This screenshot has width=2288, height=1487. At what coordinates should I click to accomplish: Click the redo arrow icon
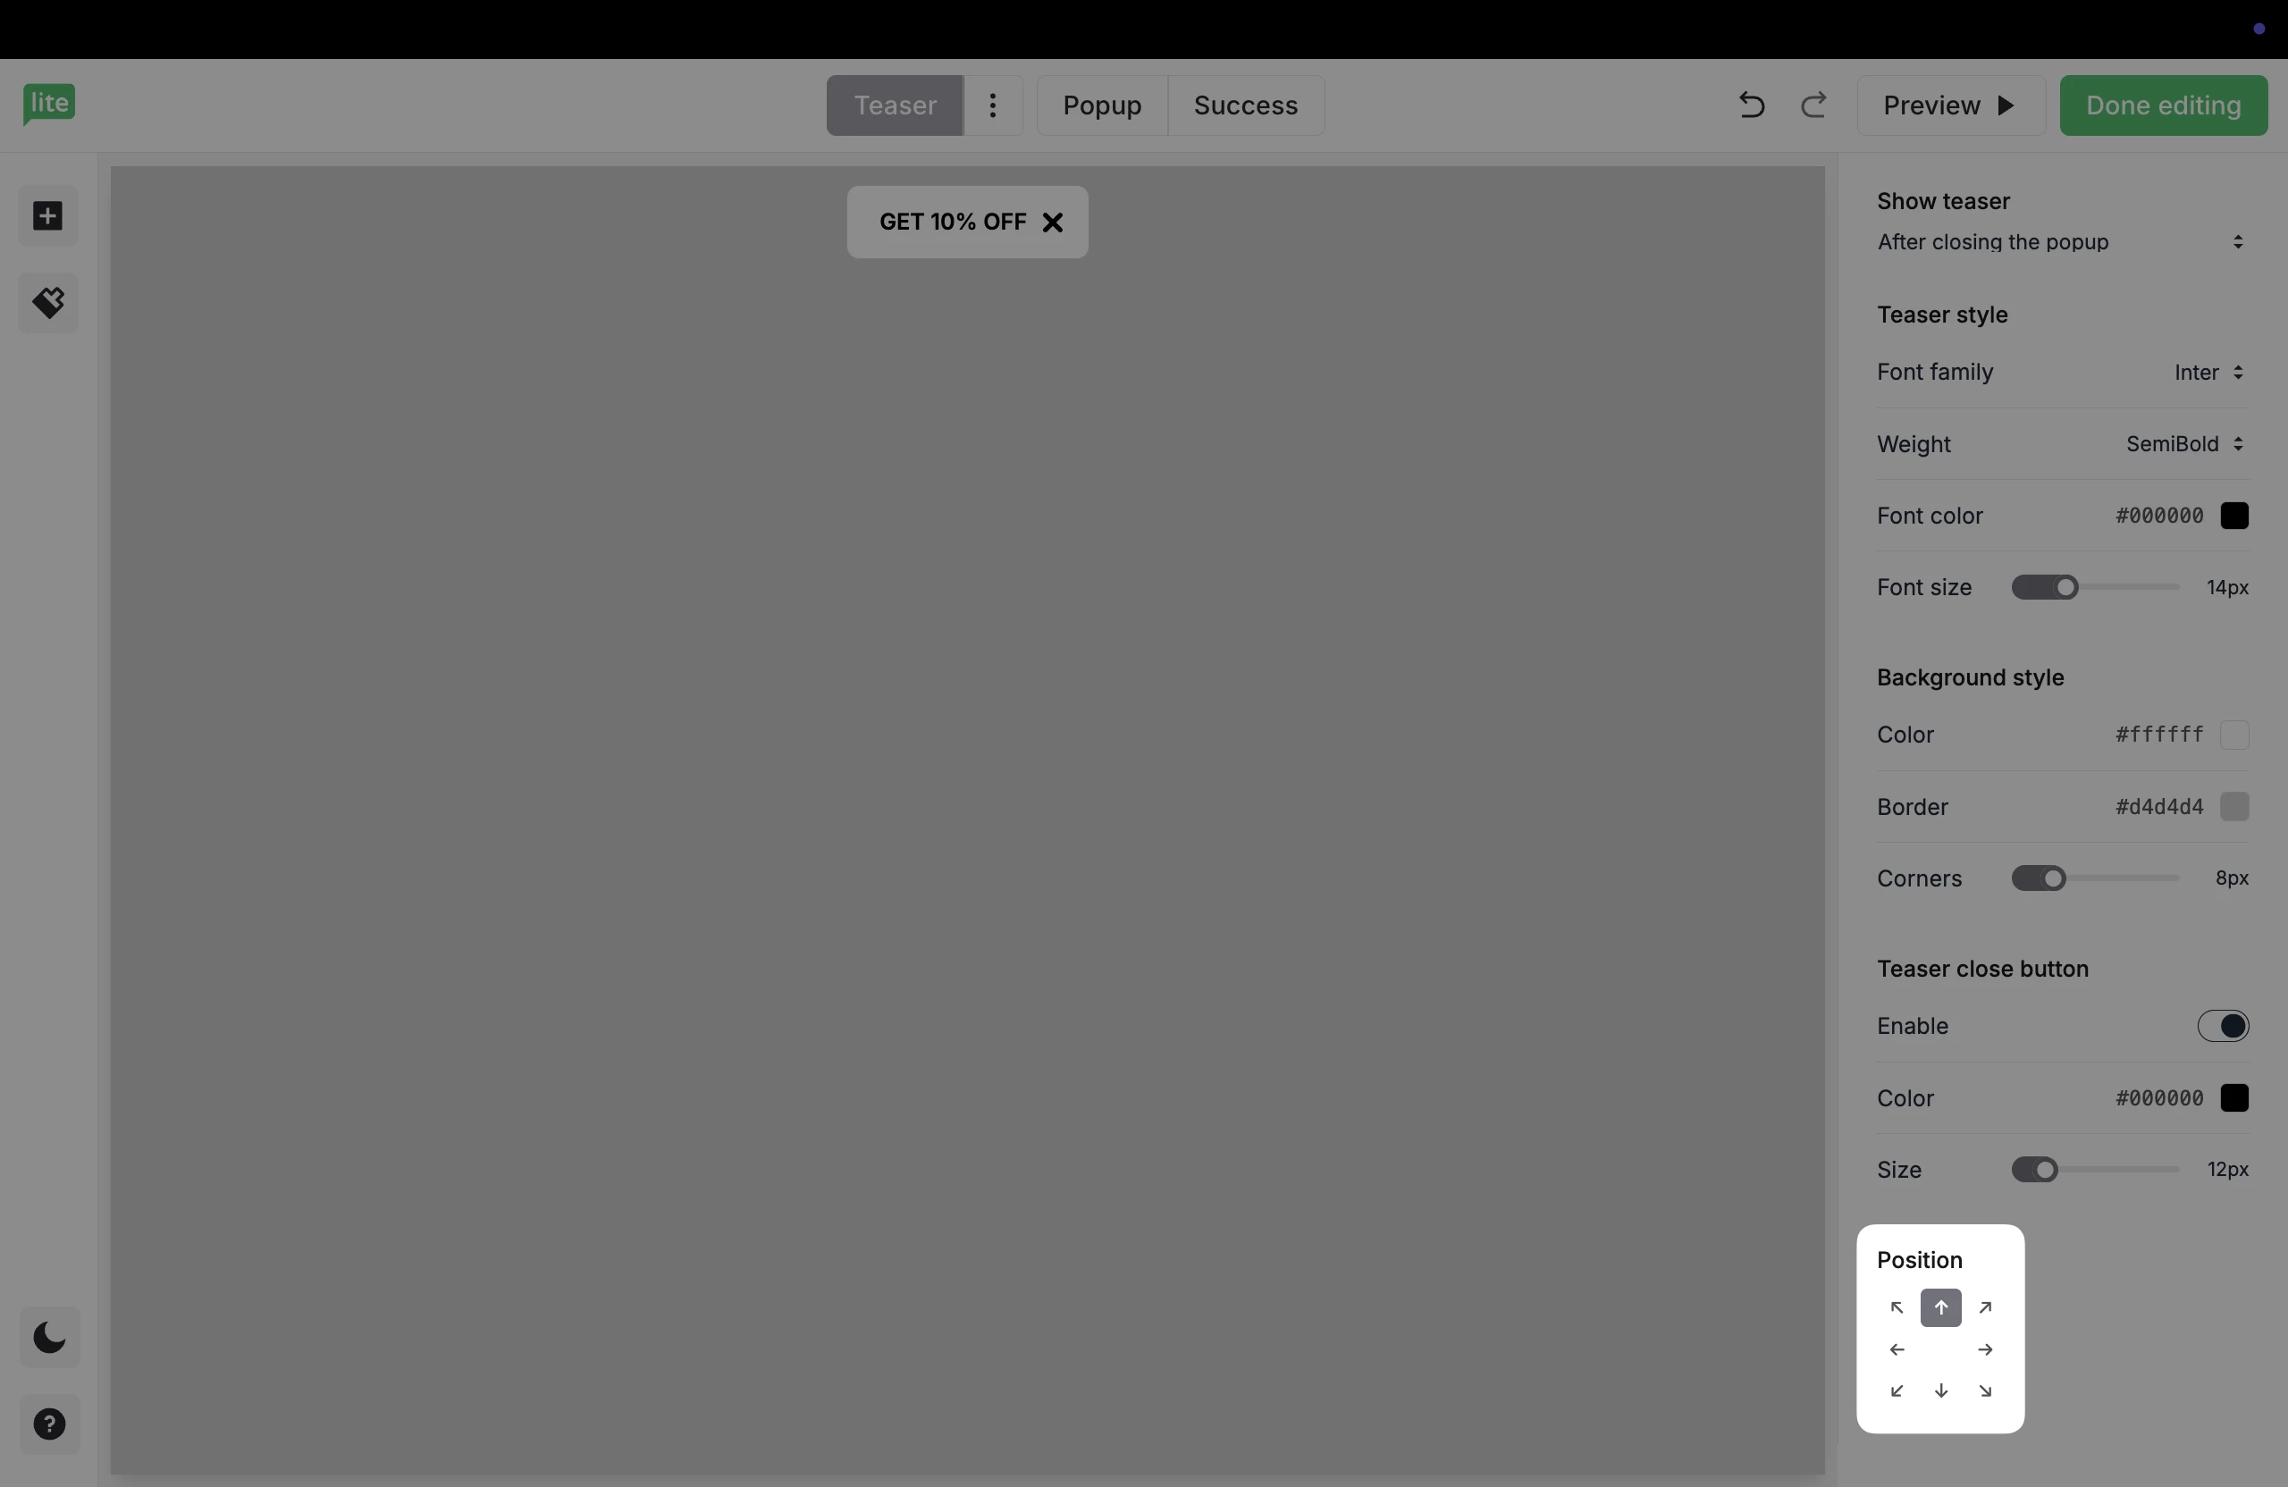click(1813, 105)
